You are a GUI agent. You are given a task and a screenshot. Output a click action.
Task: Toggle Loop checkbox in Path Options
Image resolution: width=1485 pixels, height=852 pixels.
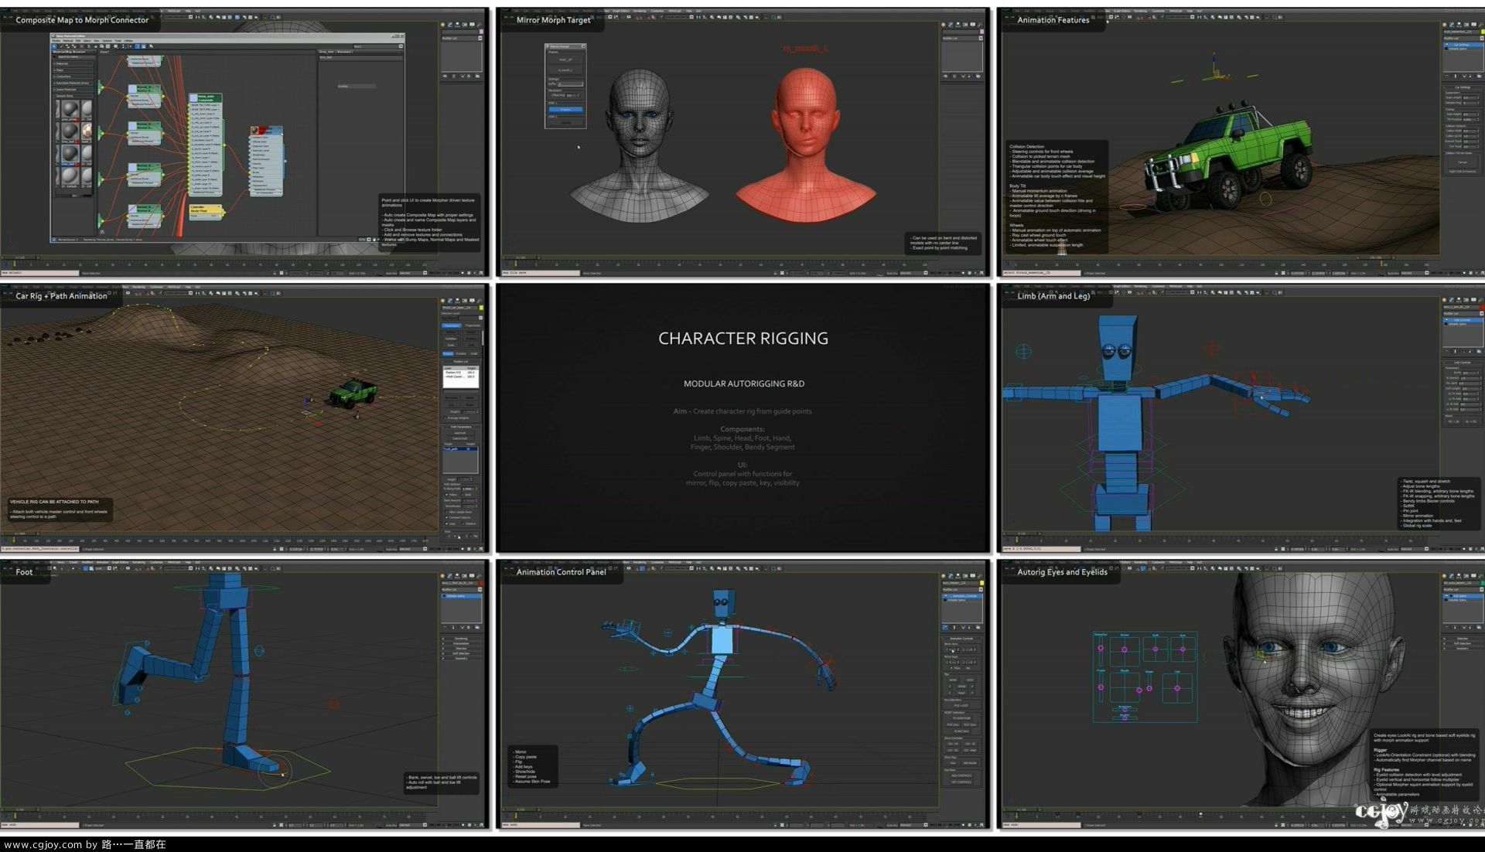pyautogui.click(x=446, y=523)
